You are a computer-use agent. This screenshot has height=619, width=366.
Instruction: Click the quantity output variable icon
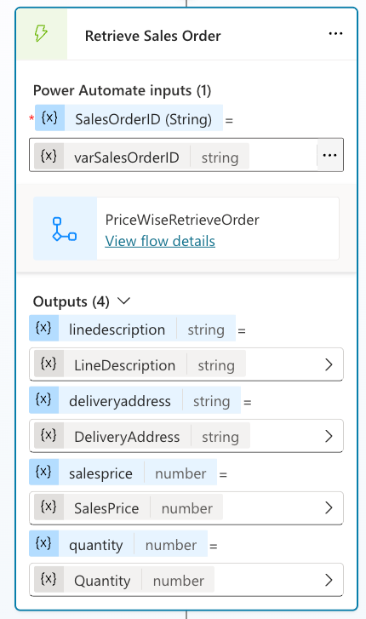click(43, 543)
